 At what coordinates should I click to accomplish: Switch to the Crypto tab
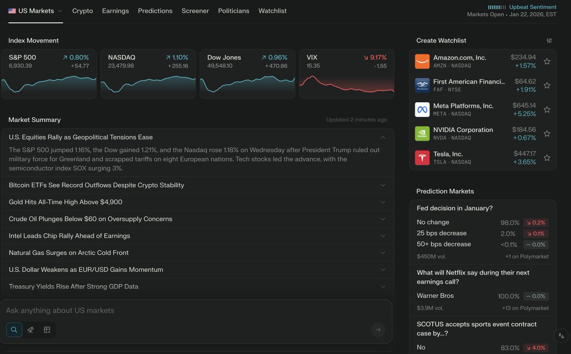pos(82,10)
